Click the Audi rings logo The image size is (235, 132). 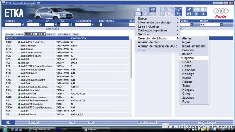[221, 11]
